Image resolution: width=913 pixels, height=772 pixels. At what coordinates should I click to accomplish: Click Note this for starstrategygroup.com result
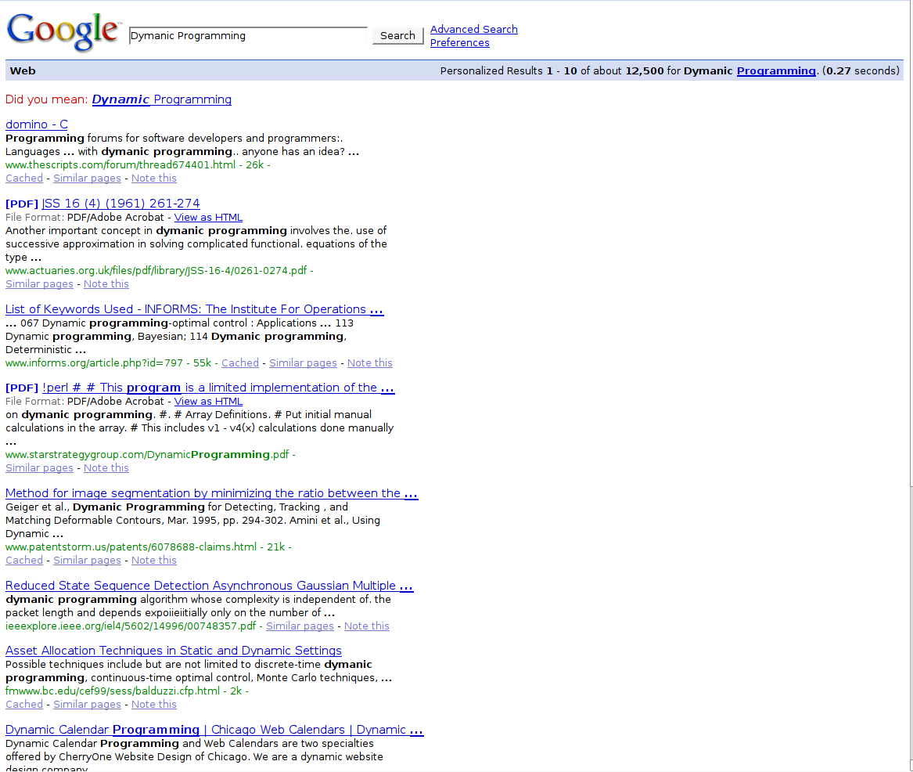pyautogui.click(x=106, y=468)
